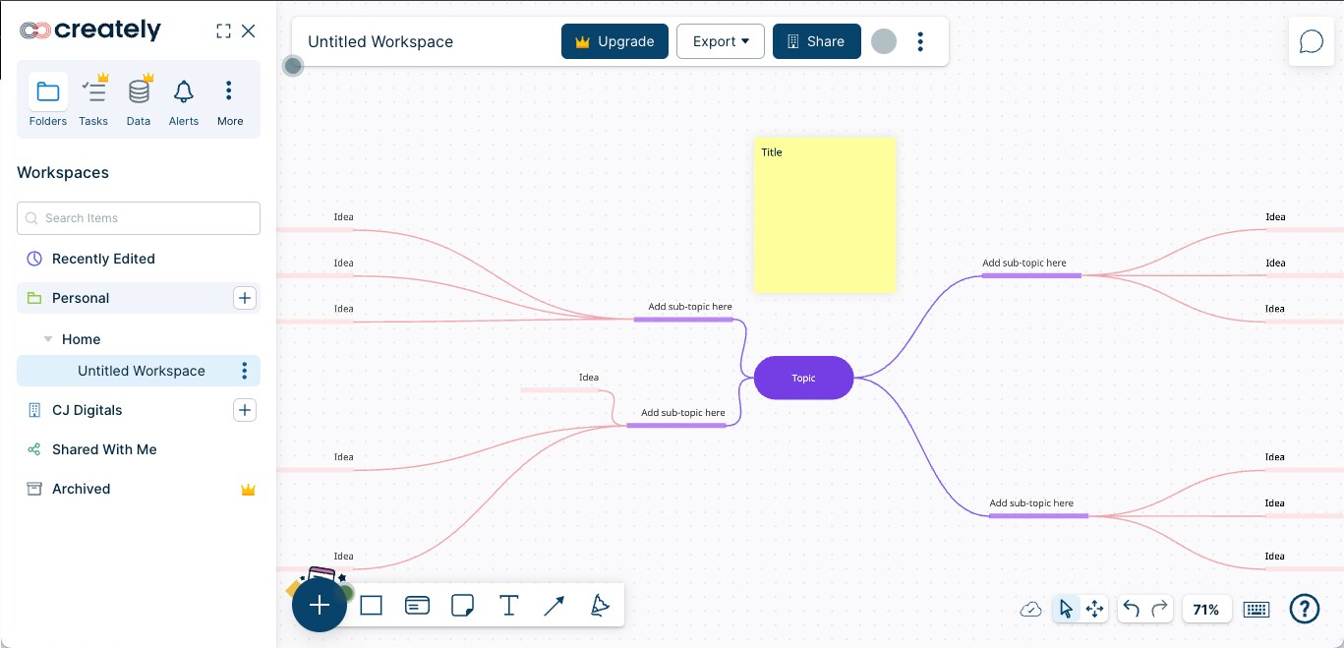Open the keyboard shortcuts icon
This screenshot has height=648, width=1344.
1256,610
